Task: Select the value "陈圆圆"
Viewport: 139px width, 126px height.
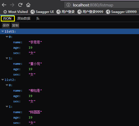Action: point(35,112)
